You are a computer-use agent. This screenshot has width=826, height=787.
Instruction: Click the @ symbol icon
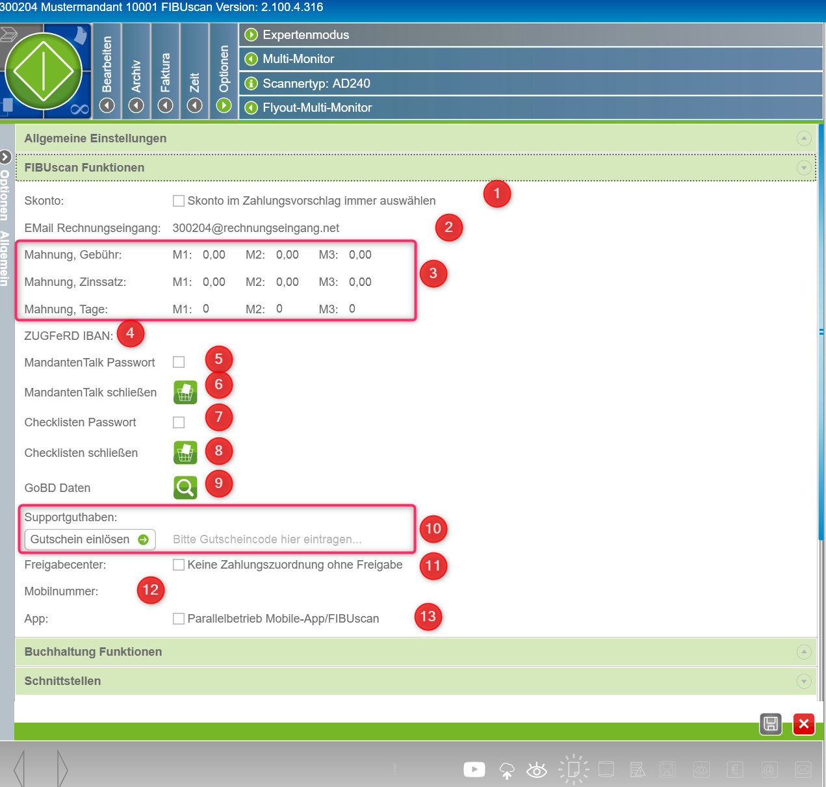point(769,769)
